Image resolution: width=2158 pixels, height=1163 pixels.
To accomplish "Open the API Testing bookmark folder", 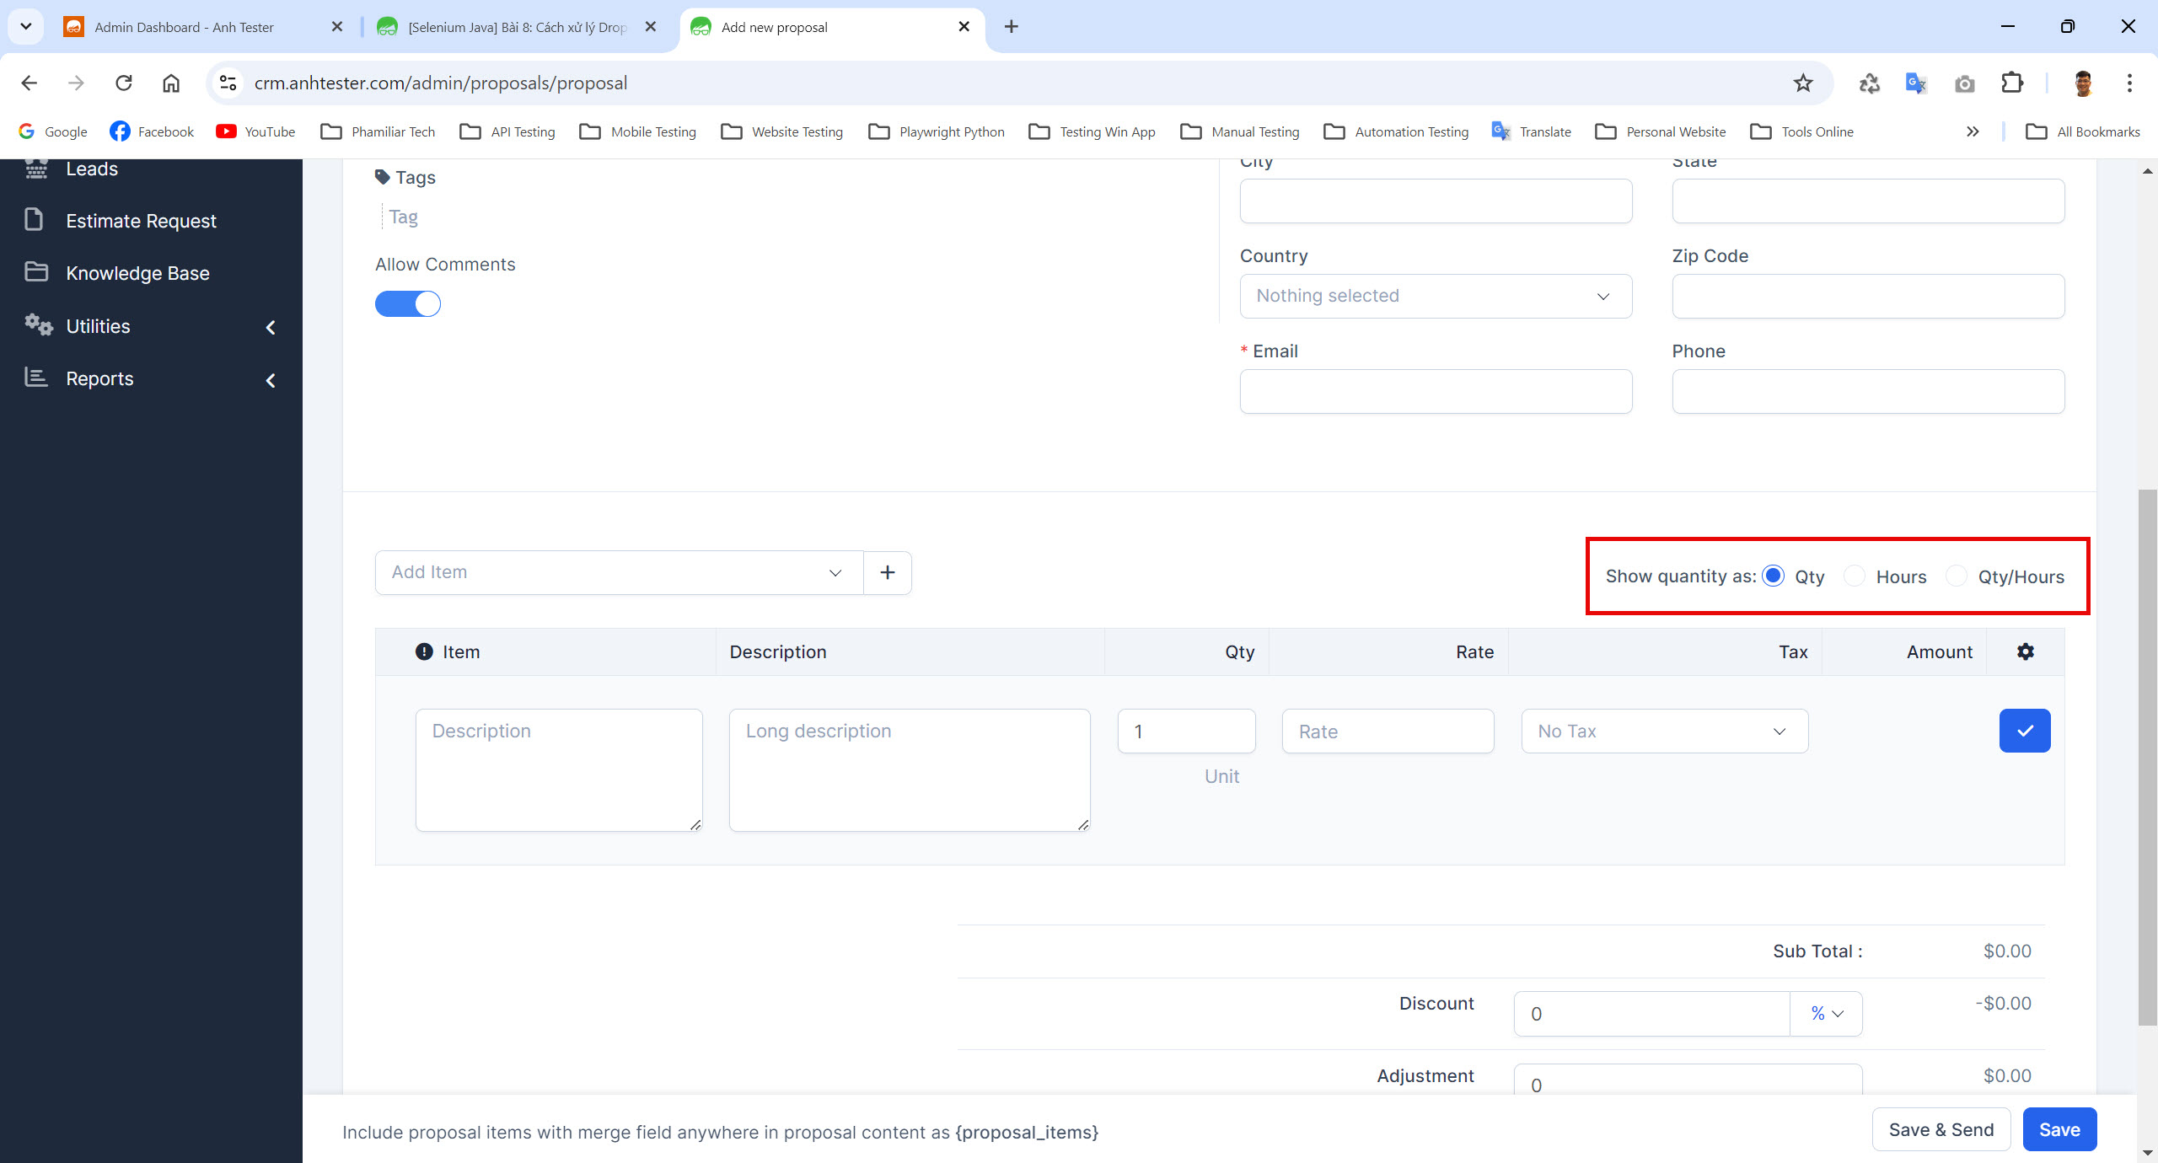I will (x=507, y=131).
